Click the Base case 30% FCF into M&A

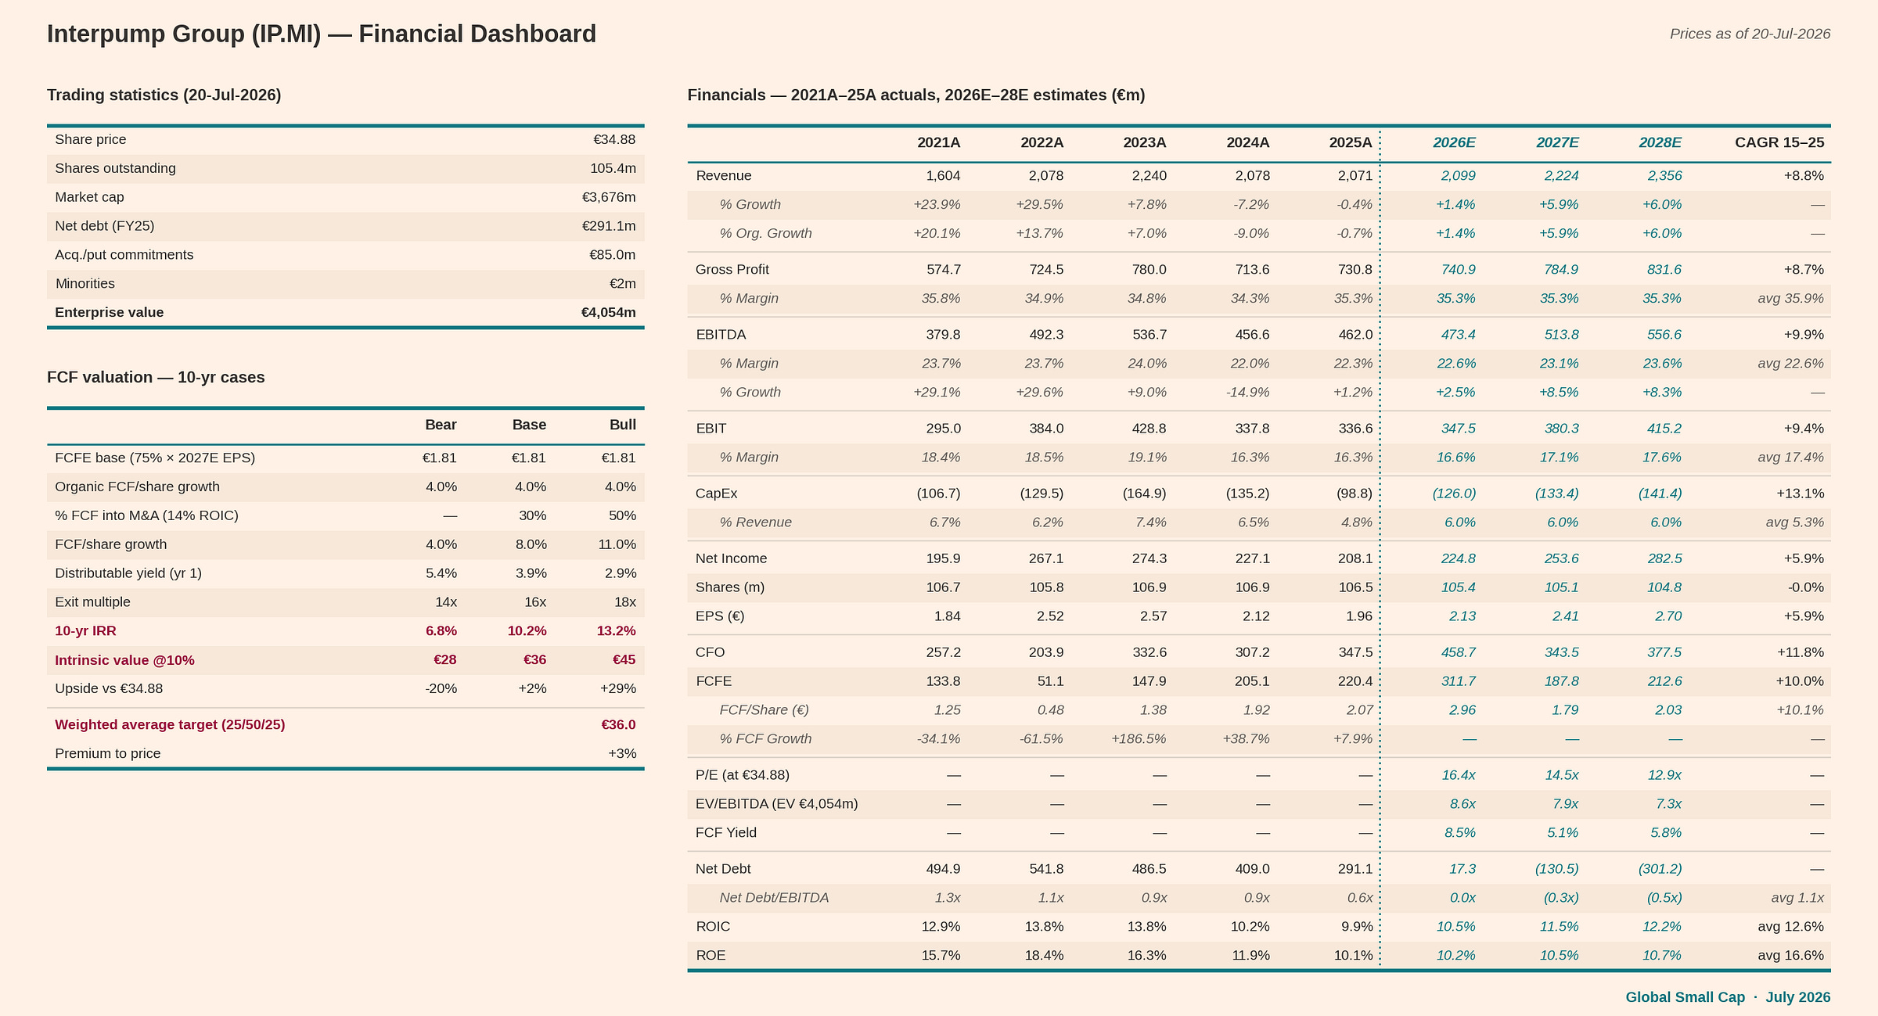pyautogui.click(x=533, y=516)
